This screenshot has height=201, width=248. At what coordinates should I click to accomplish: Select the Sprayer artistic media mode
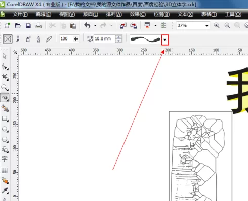[28, 39]
